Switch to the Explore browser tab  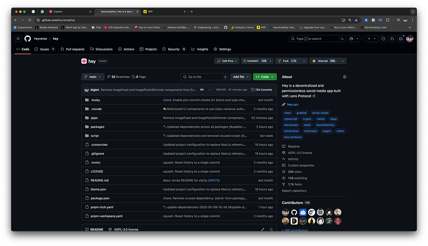[x=70, y=12]
